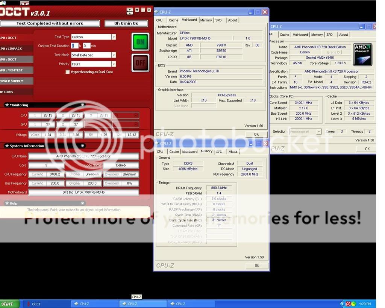
Task: Click the AMD Phenom II logo in CPU-Z
Action: [x=363, y=55]
